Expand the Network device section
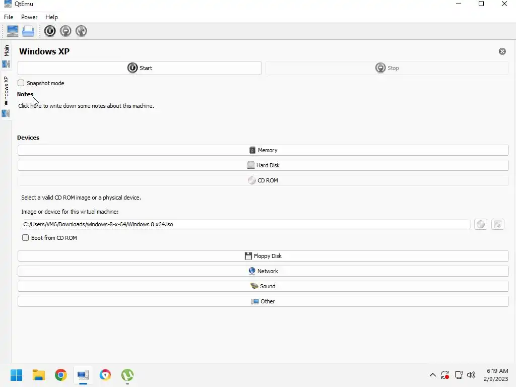 [263, 271]
